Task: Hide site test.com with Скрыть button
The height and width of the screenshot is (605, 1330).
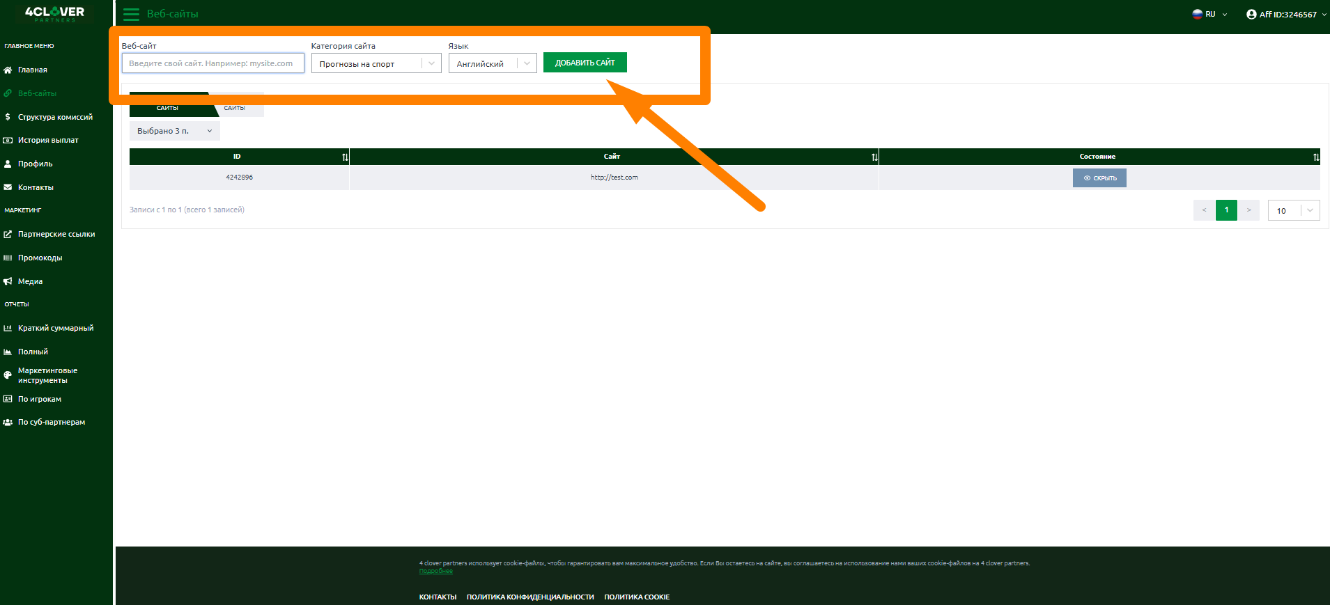Action: click(x=1099, y=178)
